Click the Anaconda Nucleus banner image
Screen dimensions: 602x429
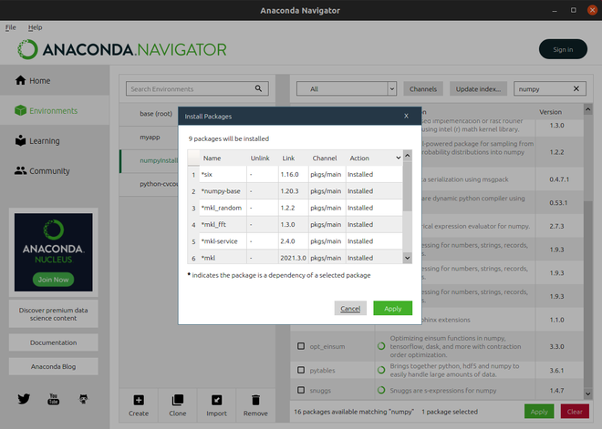click(54, 252)
